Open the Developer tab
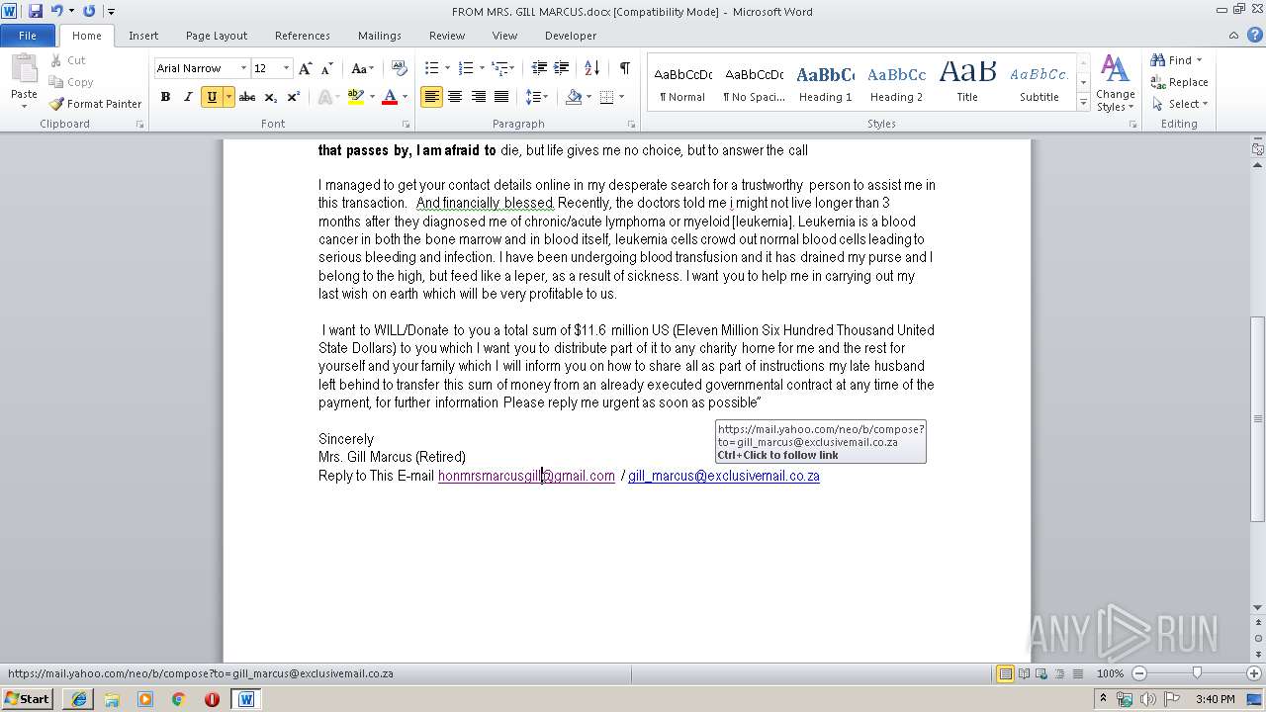 [571, 36]
